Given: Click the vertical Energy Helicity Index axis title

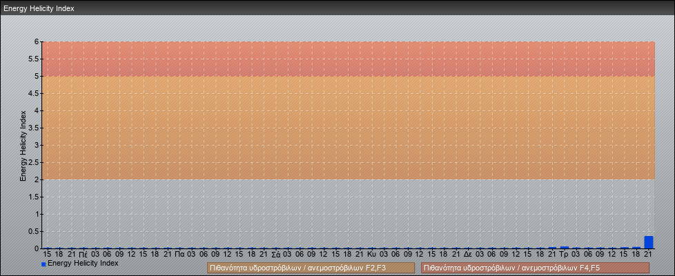Looking at the screenshot, I should pyautogui.click(x=23, y=145).
